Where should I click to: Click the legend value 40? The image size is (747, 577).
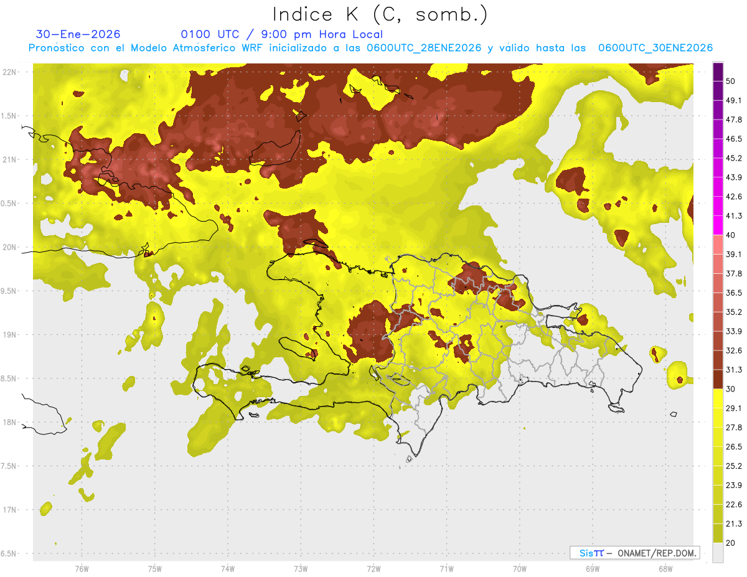[x=731, y=235]
